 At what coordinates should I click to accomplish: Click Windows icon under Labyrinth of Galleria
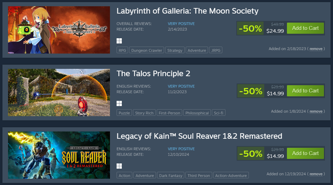coord(119,41)
